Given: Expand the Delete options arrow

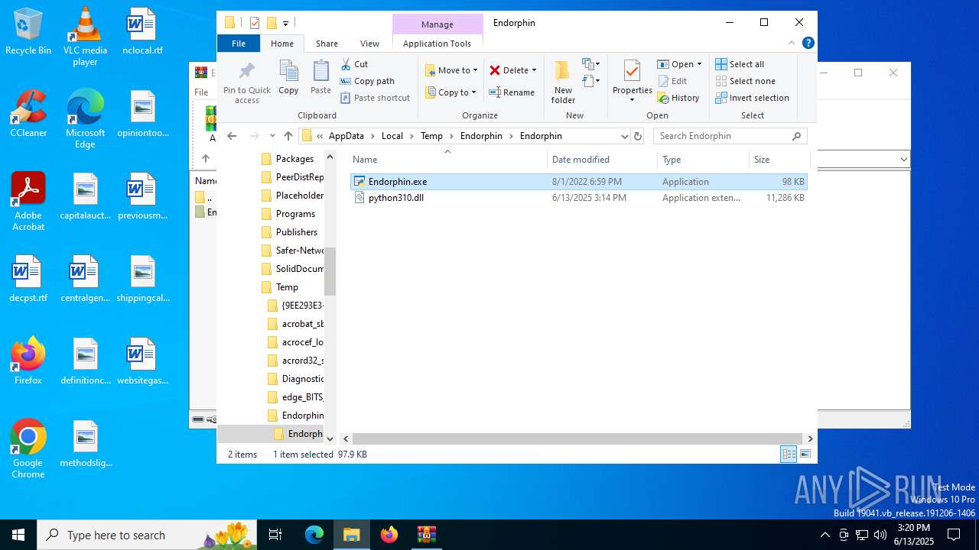Looking at the screenshot, I should point(534,70).
